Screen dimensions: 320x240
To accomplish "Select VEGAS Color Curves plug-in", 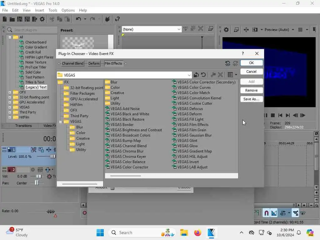I will [192, 87].
